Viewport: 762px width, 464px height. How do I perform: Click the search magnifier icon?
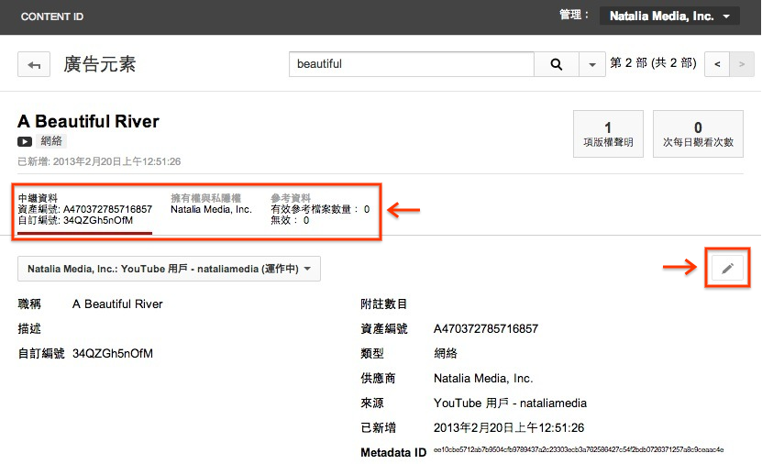pyautogui.click(x=557, y=64)
